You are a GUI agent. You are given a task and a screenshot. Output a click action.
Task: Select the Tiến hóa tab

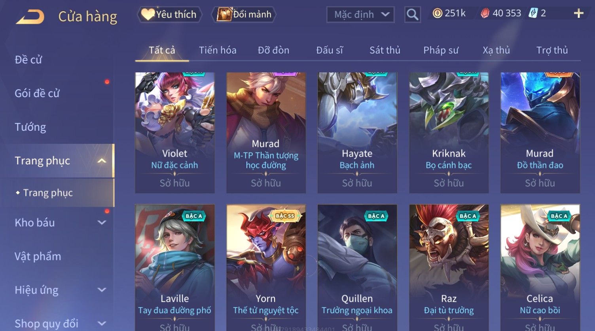pyautogui.click(x=218, y=50)
